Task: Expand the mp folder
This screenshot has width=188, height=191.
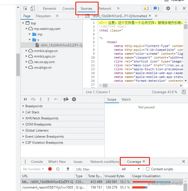Action: (30, 34)
